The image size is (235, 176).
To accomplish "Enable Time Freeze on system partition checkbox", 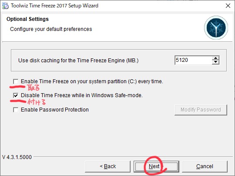I will point(16,81).
